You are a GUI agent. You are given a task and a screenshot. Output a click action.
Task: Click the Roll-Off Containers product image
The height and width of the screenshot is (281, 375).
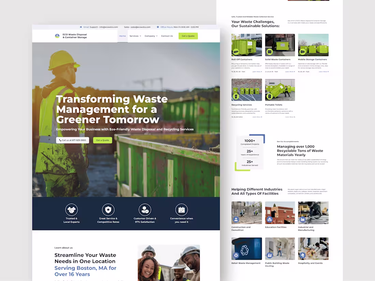pyautogui.click(x=246, y=45)
